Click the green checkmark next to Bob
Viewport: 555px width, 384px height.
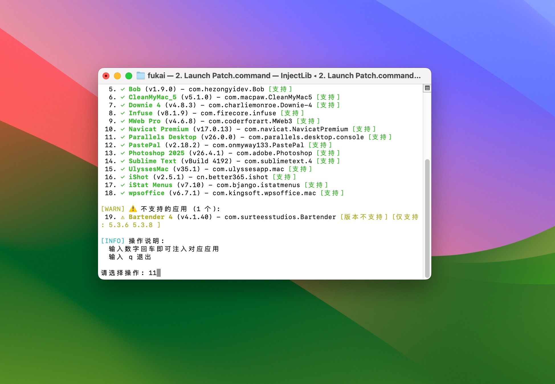123,89
